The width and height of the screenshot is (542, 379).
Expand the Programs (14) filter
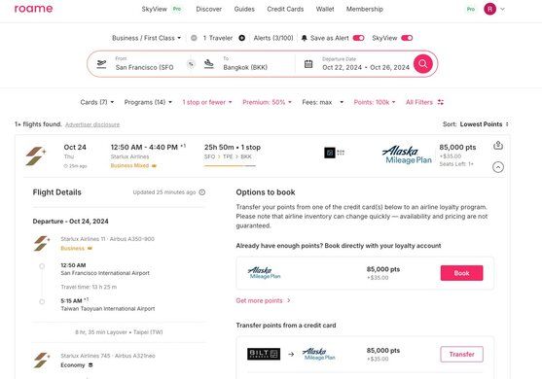coord(148,102)
